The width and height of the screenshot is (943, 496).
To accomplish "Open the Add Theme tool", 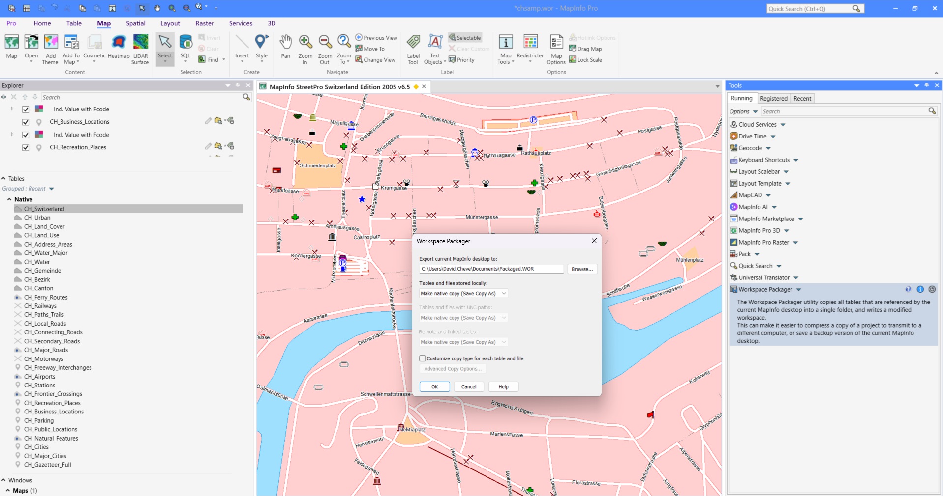I will click(51, 49).
